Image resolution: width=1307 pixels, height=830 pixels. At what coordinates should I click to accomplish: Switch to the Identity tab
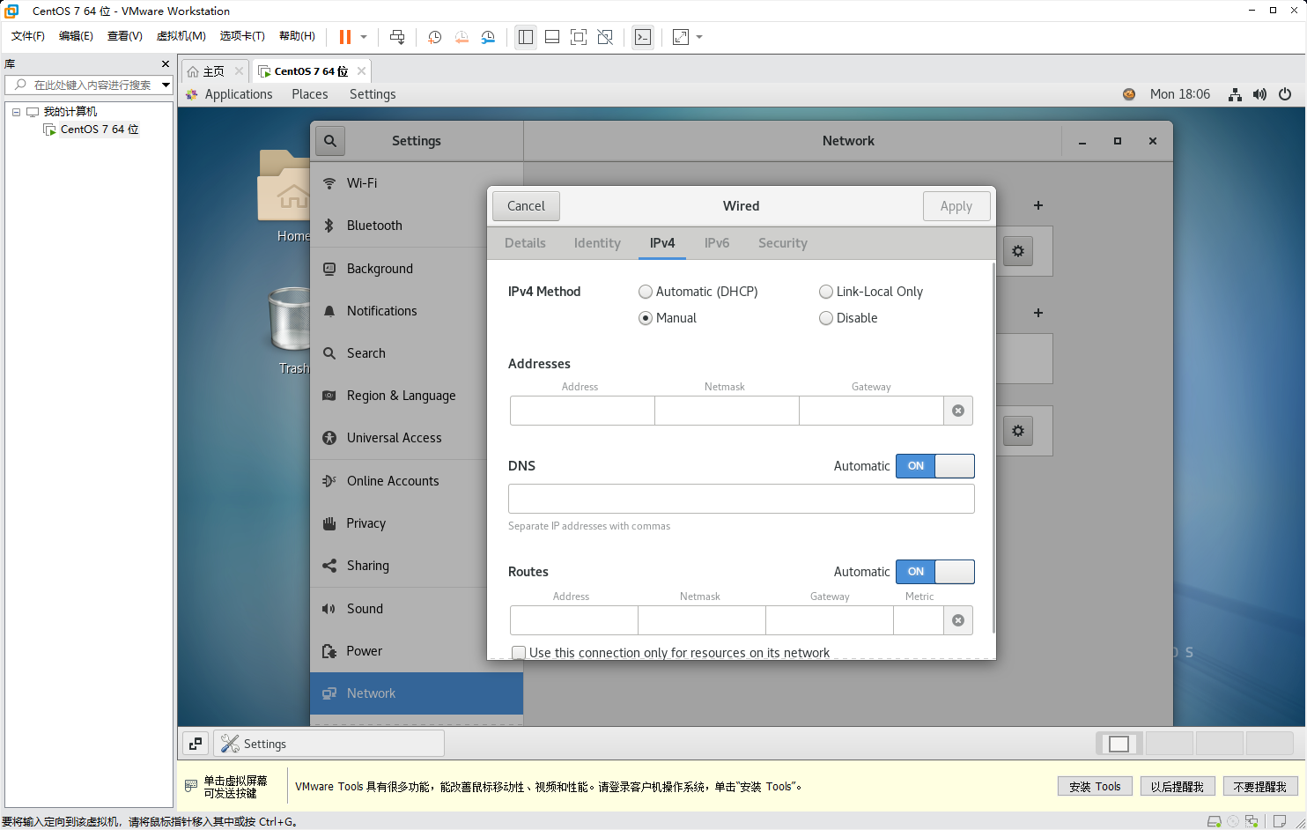pyautogui.click(x=597, y=243)
